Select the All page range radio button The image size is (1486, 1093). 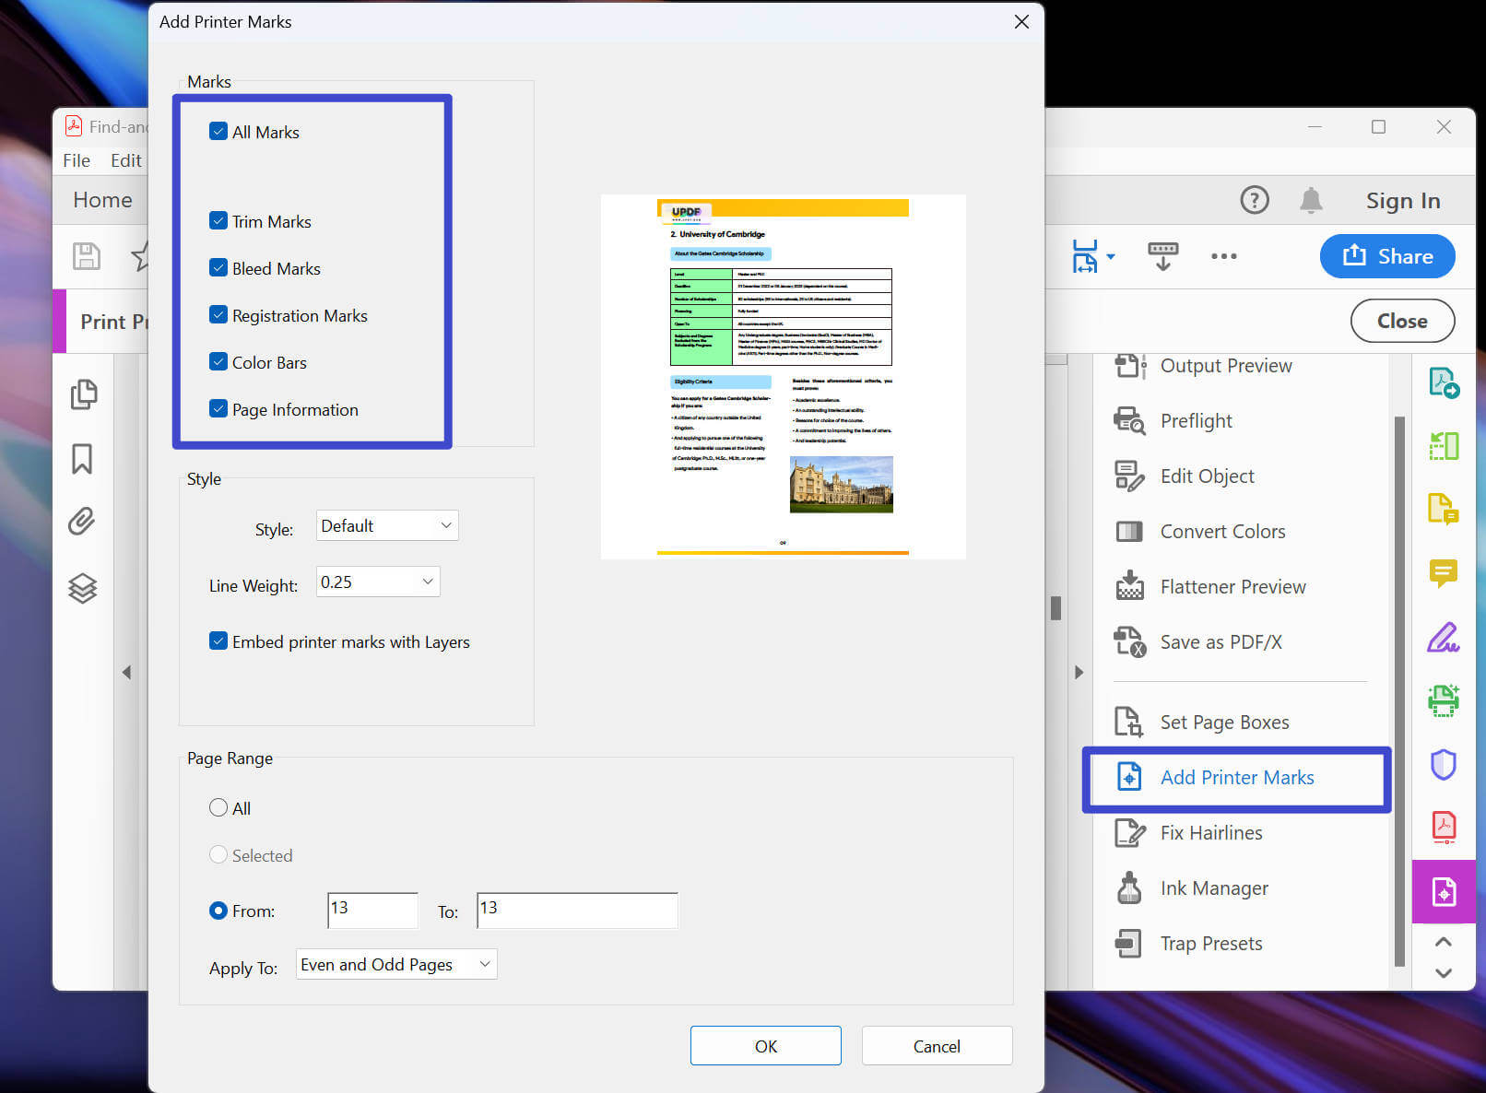[x=218, y=807]
